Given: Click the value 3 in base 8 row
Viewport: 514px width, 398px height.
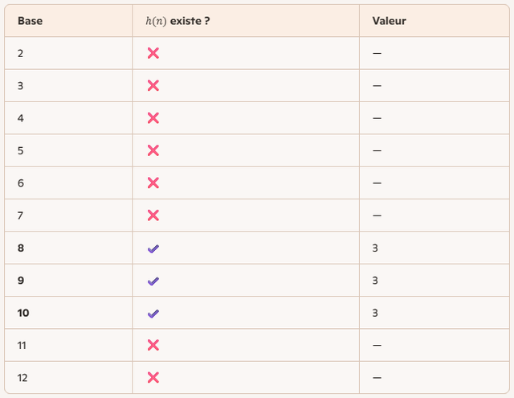Looking at the screenshot, I should pos(375,248).
